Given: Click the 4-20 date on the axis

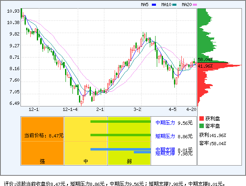Looking at the screenshot, I should pyautogui.click(x=191, y=110).
